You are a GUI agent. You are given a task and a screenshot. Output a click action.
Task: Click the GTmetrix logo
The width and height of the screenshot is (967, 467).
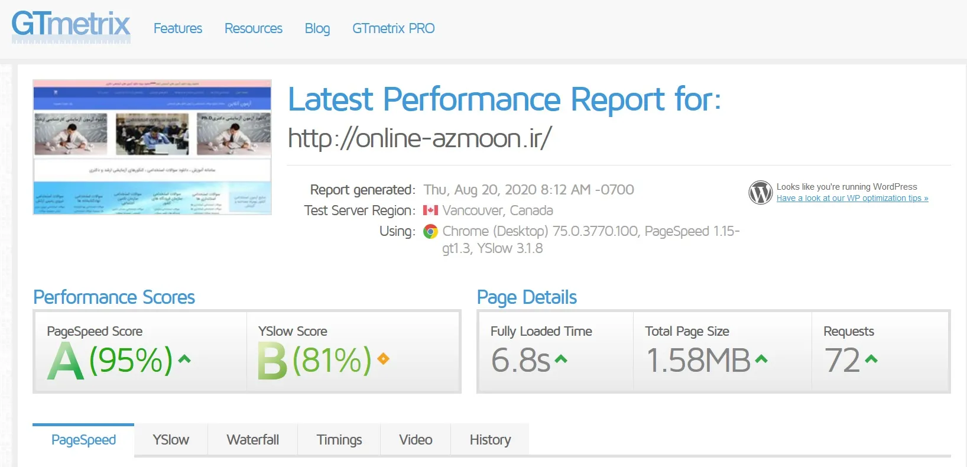click(x=71, y=26)
